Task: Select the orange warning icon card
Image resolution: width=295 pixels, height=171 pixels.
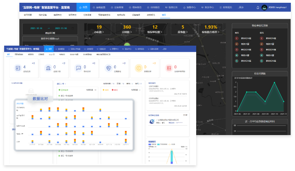Action: (x=138, y=68)
